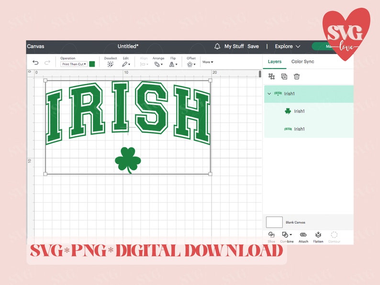
Task: Click the canvas vertical scrollbar
Action: pos(260,74)
